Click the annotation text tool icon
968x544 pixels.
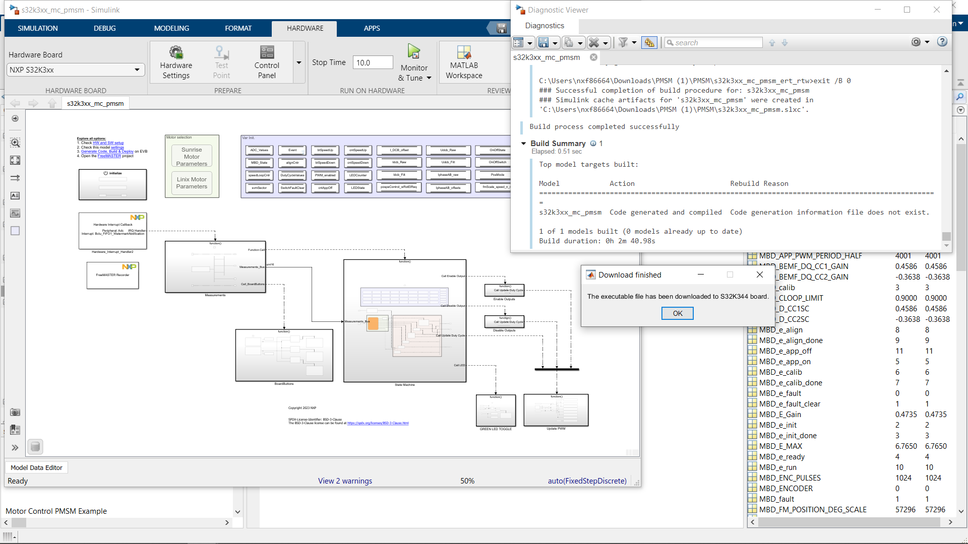point(15,195)
